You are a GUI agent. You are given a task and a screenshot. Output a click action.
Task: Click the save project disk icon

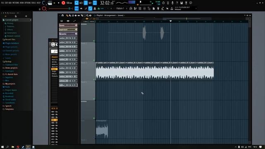click(181, 3)
